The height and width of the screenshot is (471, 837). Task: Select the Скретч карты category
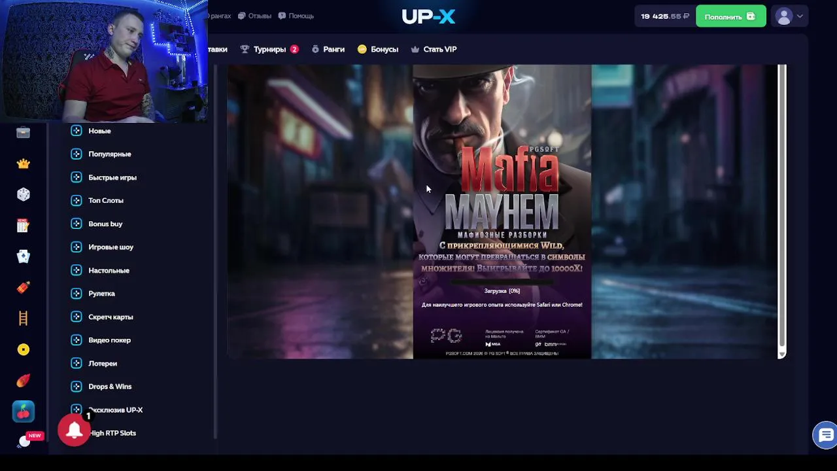point(111,317)
